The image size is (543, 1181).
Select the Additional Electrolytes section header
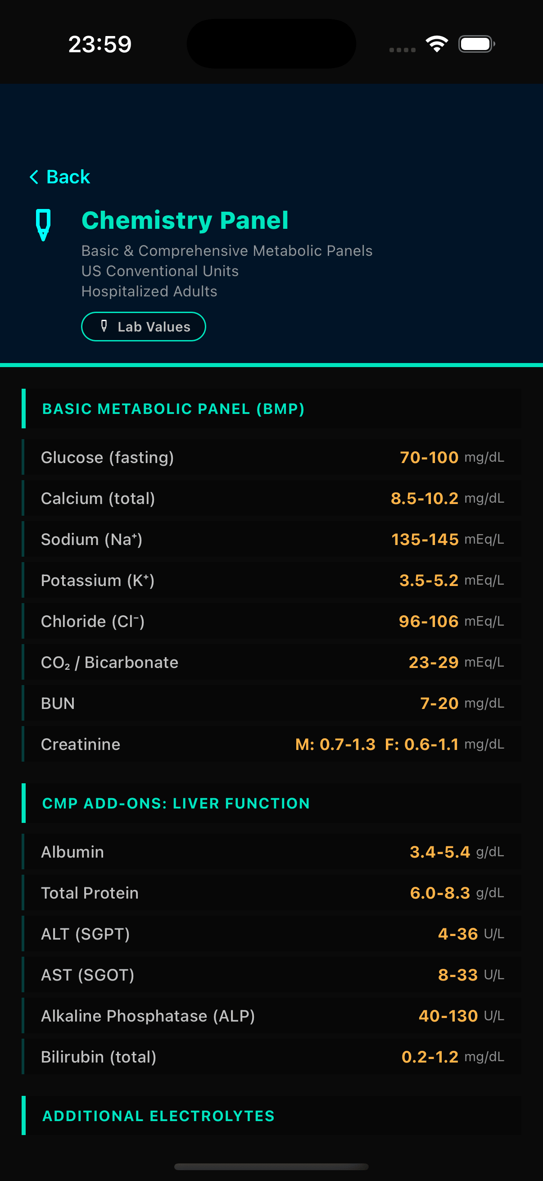click(158, 1115)
